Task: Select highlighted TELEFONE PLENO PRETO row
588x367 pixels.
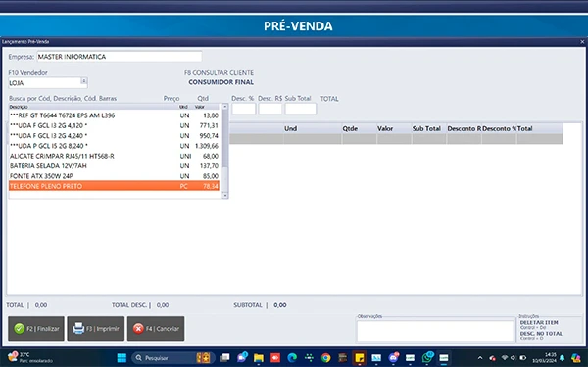Action: coord(114,186)
